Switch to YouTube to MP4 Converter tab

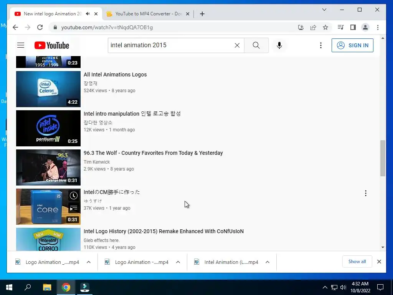[x=148, y=14]
